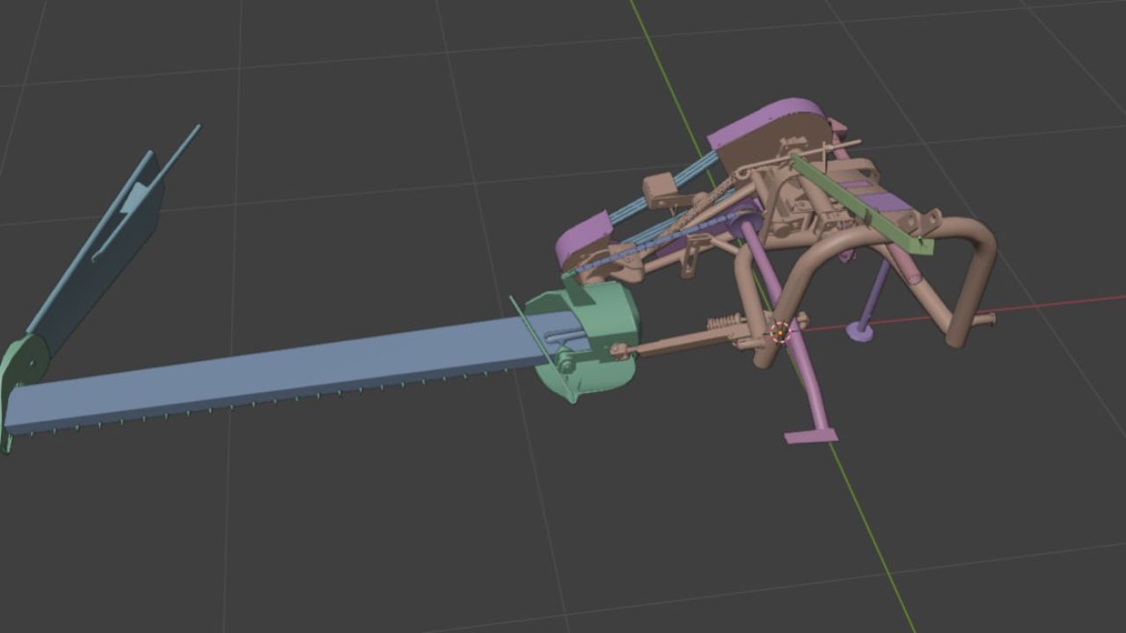This screenshot has width=1126, height=633.
Task: Select the brown push rod beside green housing
Action: tap(669, 344)
